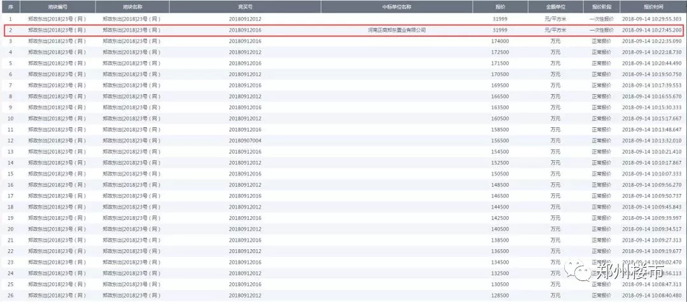The image size is (687, 302).
Task: Click the 序 column header
Action: coord(11,7)
